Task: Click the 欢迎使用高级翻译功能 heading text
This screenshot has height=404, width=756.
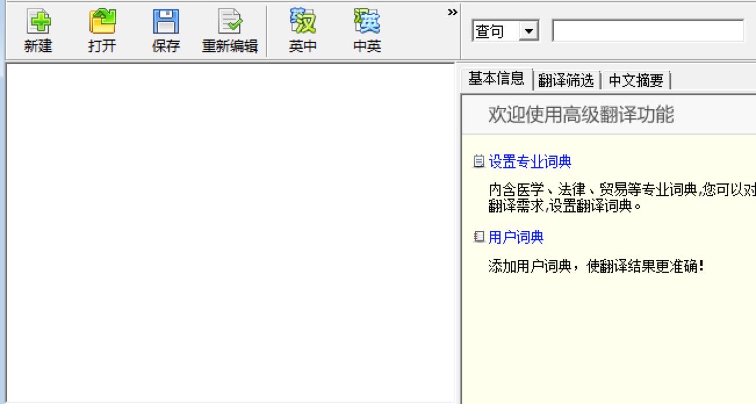Action: click(581, 115)
